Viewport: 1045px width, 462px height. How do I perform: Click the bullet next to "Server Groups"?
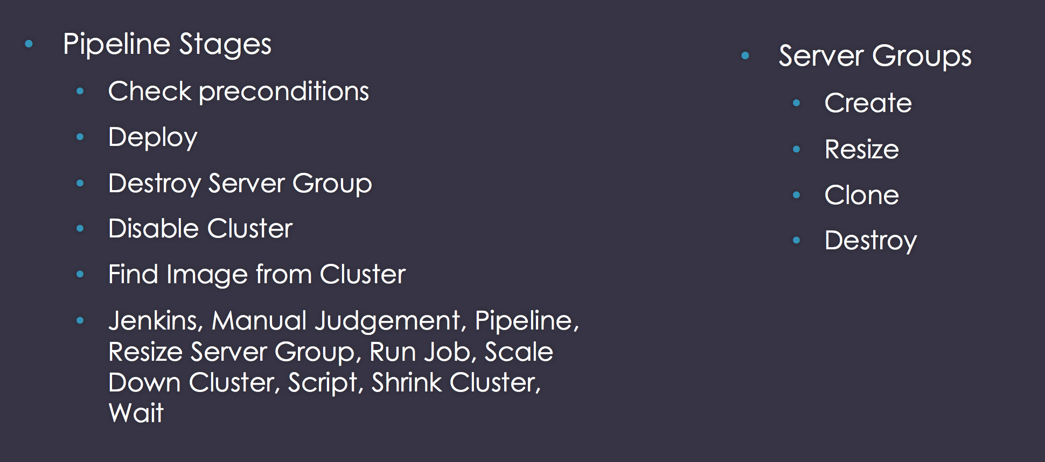(x=745, y=55)
